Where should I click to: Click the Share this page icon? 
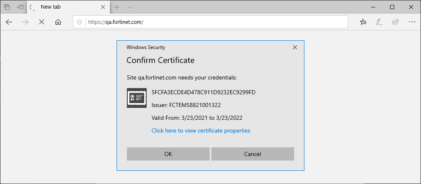(x=395, y=22)
